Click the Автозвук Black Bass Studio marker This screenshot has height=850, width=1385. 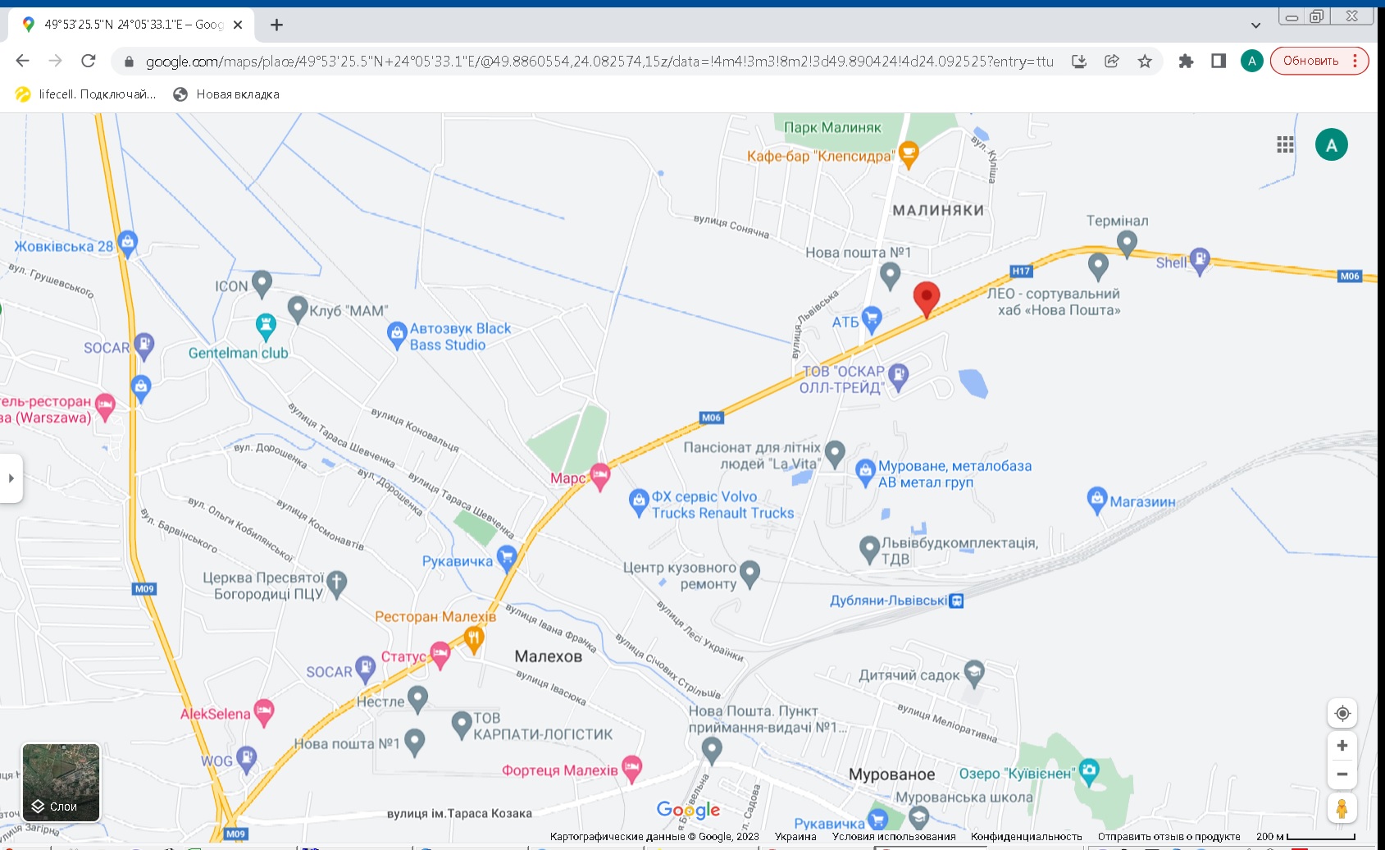point(397,334)
